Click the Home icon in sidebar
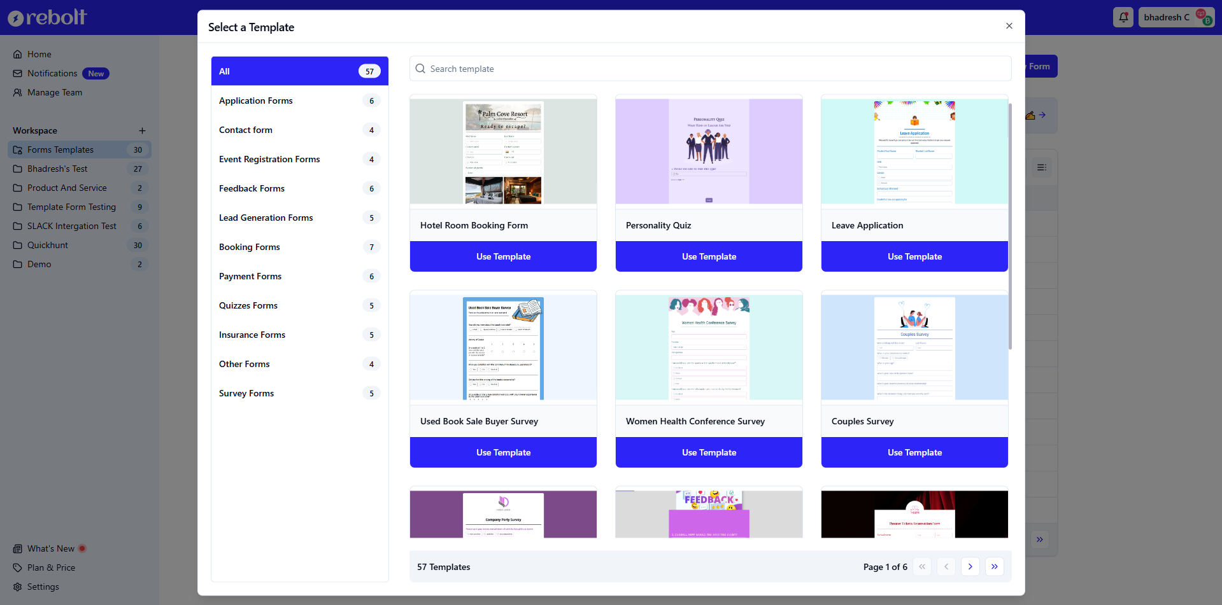 click(18, 55)
